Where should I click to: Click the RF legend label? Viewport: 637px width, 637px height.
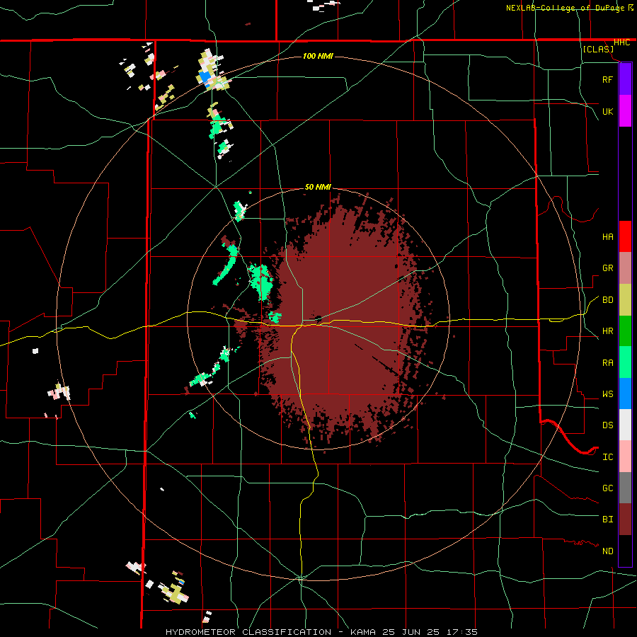coord(607,79)
